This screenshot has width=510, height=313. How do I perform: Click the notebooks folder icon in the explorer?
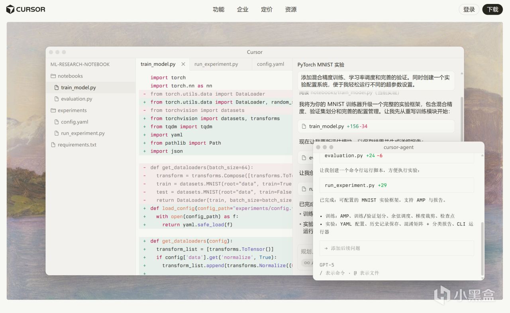click(53, 76)
